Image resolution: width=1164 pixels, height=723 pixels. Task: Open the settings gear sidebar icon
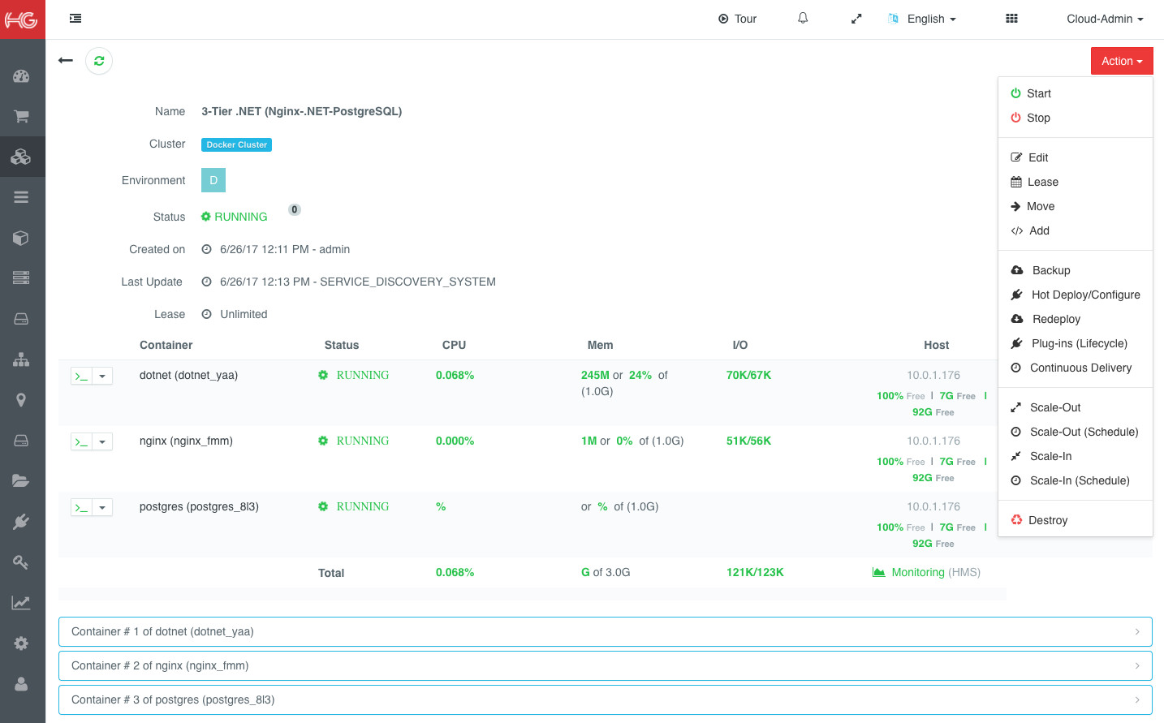point(21,643)
